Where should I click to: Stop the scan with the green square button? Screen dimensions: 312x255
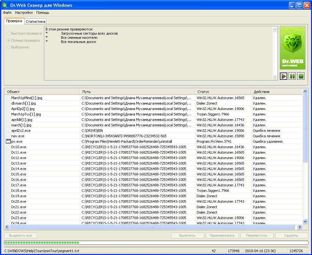point(301,76)
